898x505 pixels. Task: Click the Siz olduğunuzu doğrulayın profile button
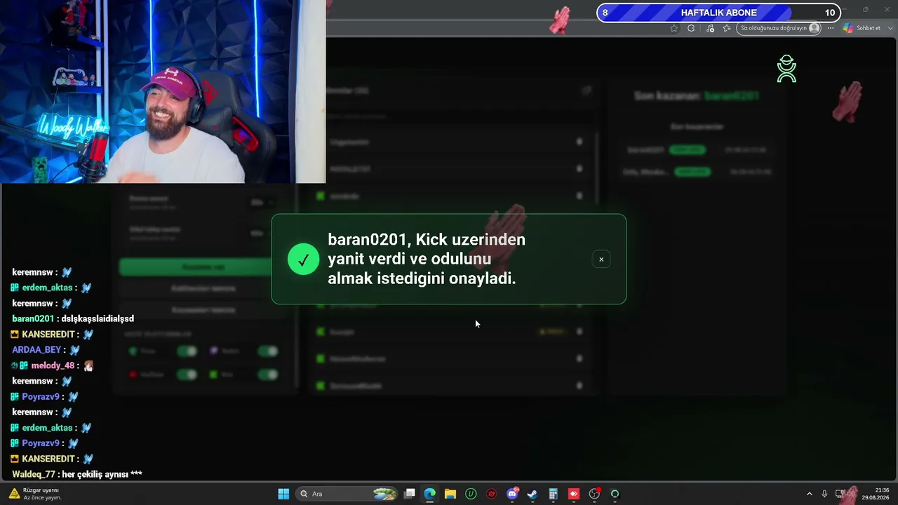(779, 28)
